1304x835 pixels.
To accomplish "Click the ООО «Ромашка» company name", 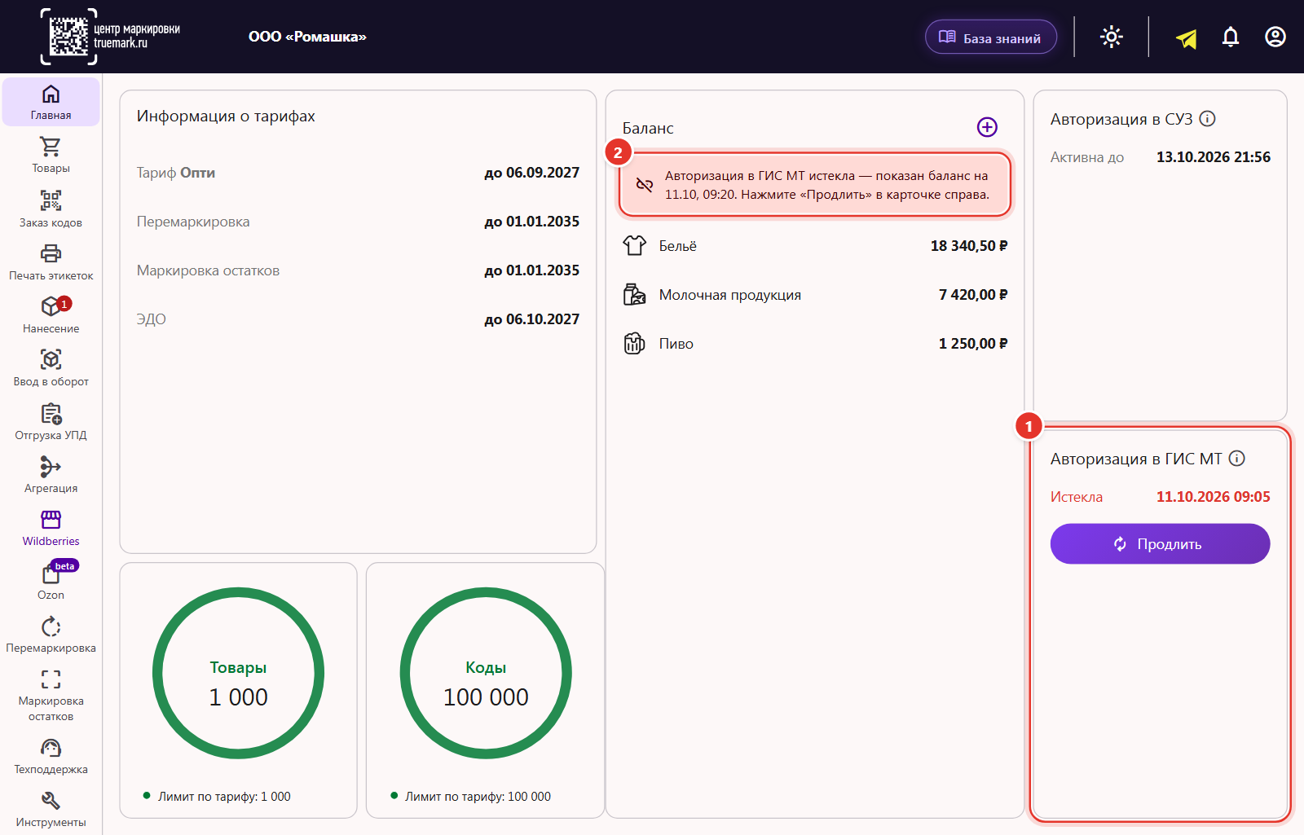I will tap(307, 37).
